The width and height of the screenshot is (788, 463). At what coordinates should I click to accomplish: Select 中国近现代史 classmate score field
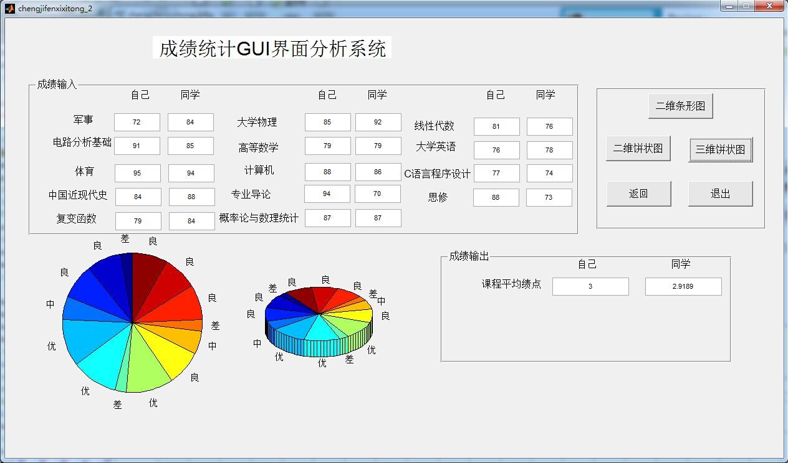192,197
